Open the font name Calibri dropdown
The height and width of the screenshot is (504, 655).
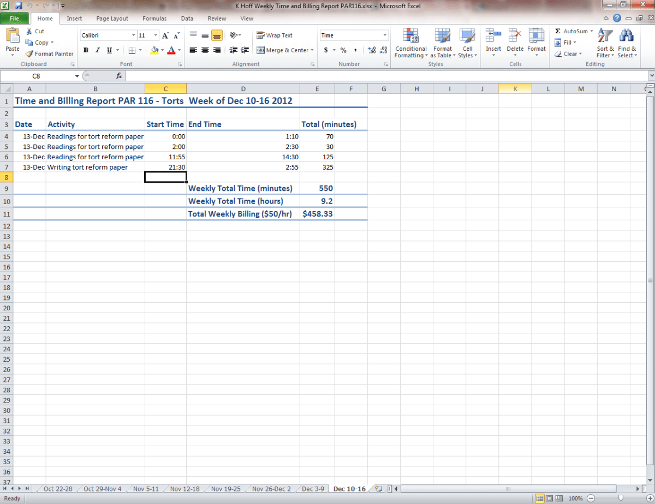134,35
